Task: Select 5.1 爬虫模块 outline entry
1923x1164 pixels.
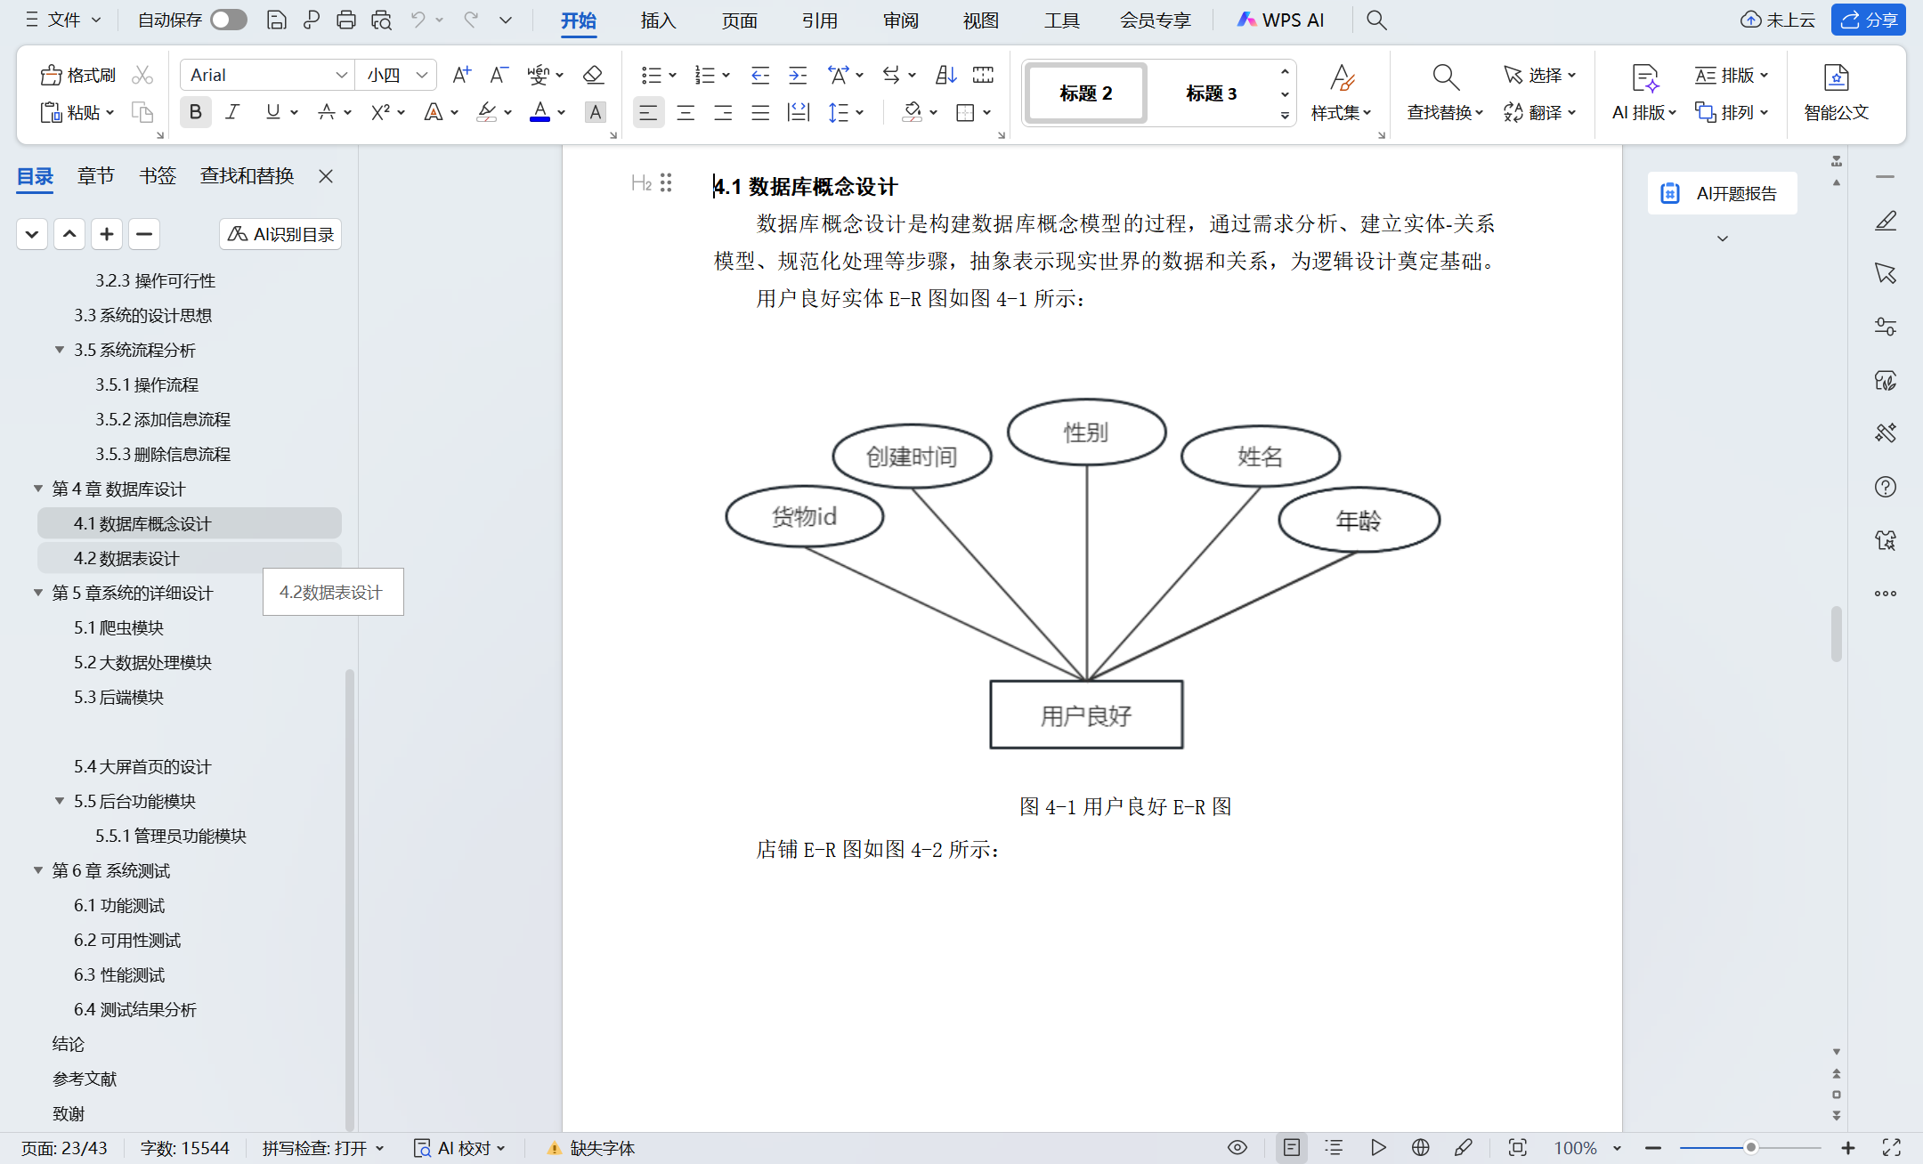Action: pyautogui.click(x=118, y=627)
